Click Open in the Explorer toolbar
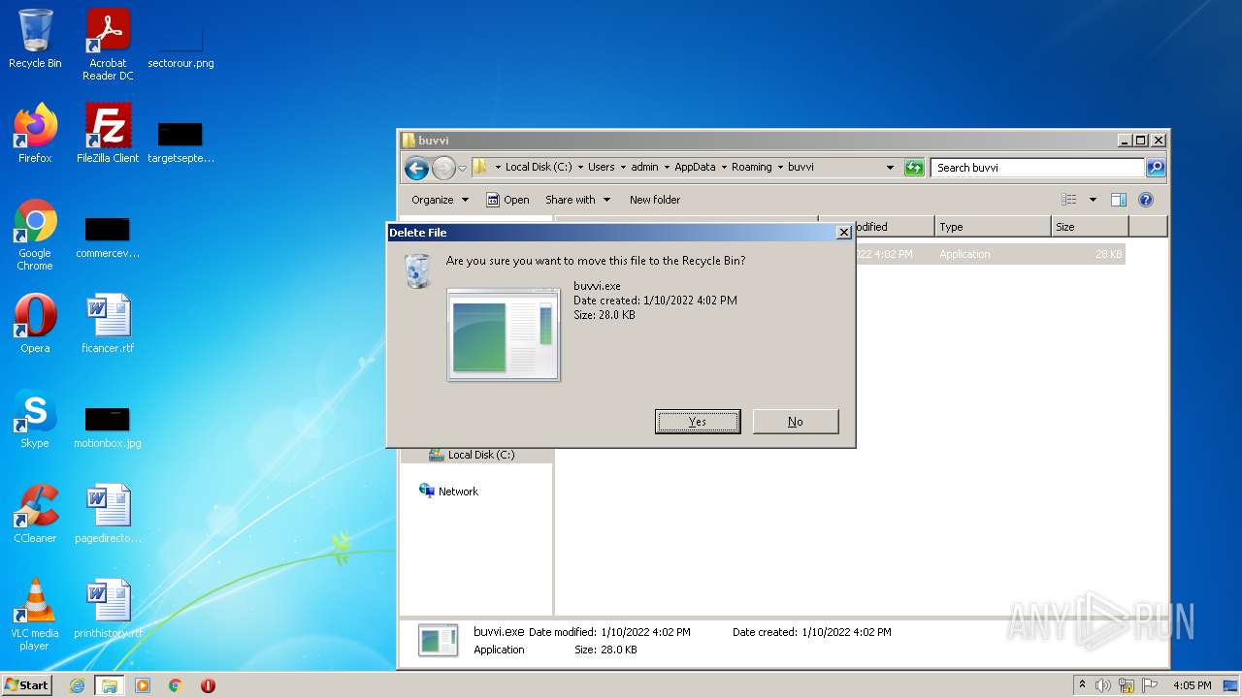Viewport: 1242px width, 698px height. click(x=507, y=200)
